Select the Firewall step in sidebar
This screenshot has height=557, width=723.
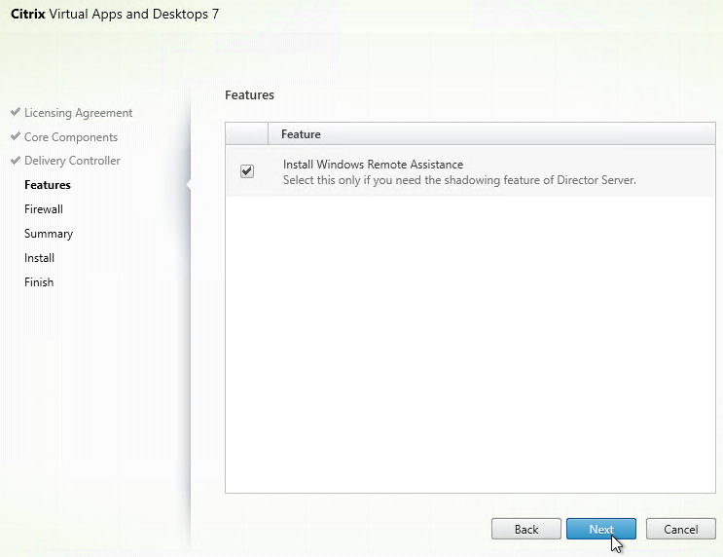pyautogui.click(x=44, y=209)
